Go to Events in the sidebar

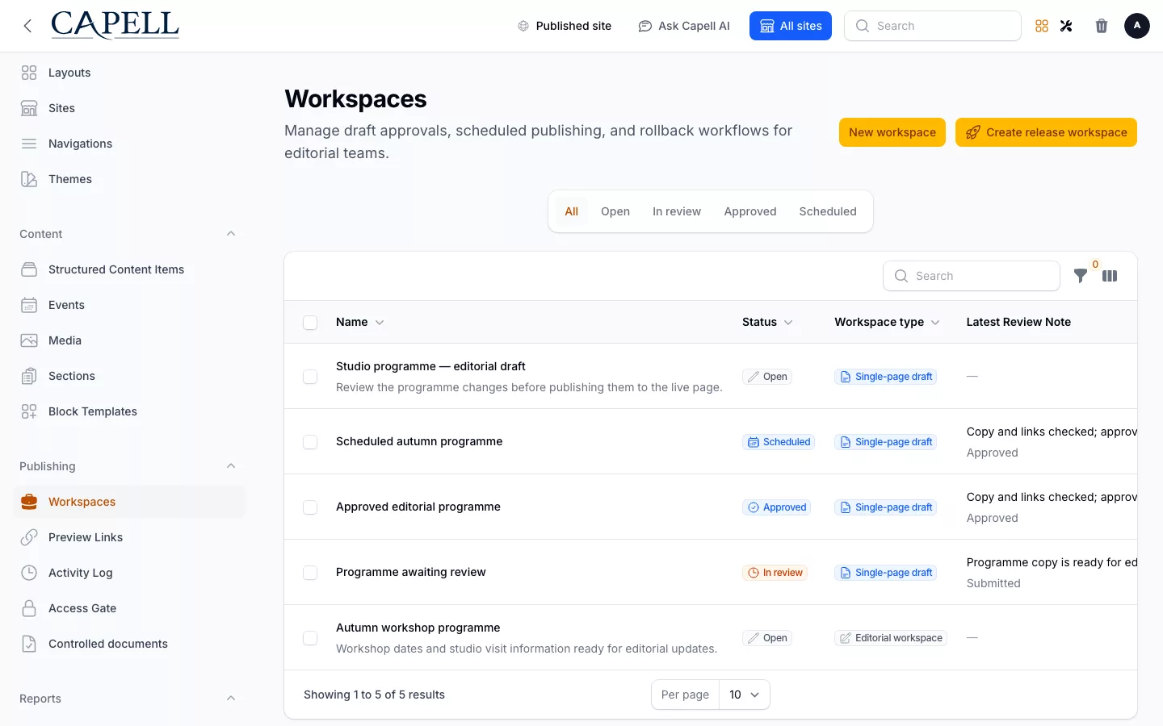click(129, 305)
